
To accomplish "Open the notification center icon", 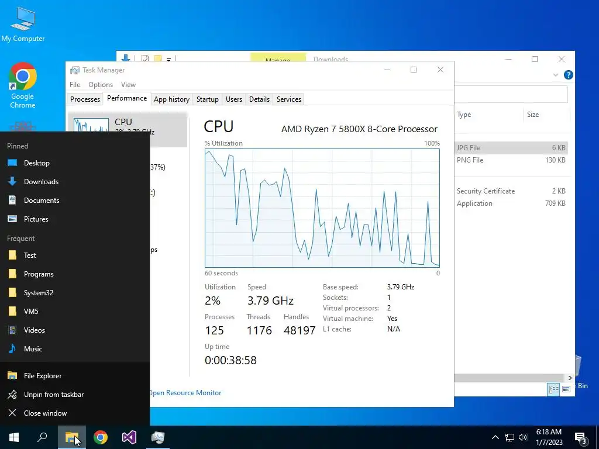I will coord(580,438).
